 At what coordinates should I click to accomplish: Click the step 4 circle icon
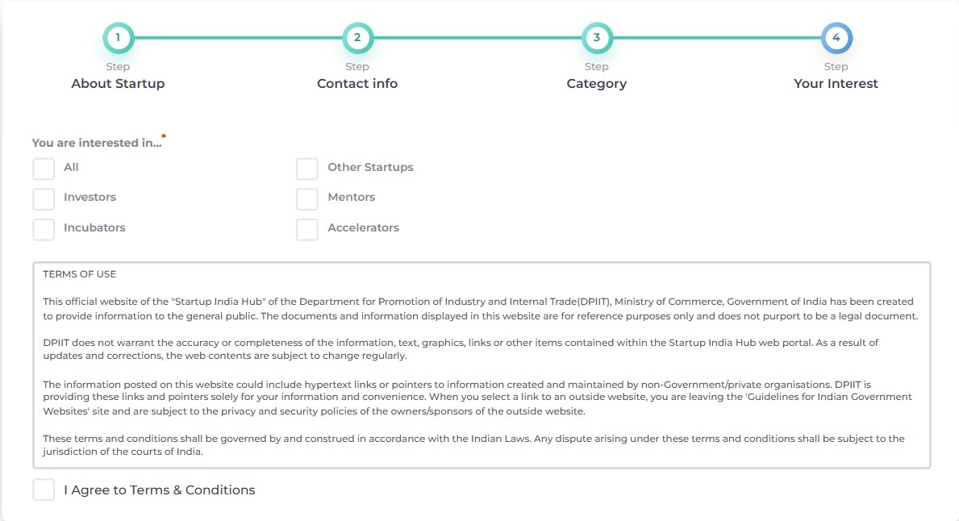[x=836, y=37]
